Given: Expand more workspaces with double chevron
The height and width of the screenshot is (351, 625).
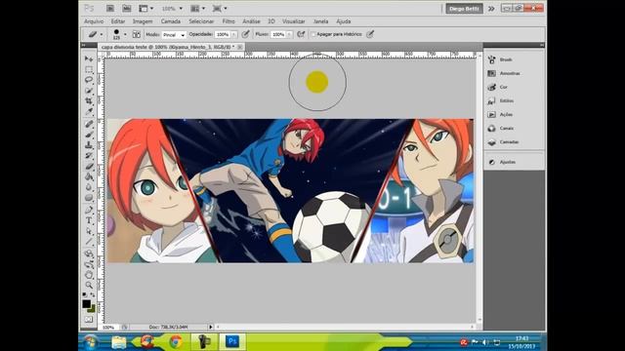Looking at the screenshot, I should 491,9.
